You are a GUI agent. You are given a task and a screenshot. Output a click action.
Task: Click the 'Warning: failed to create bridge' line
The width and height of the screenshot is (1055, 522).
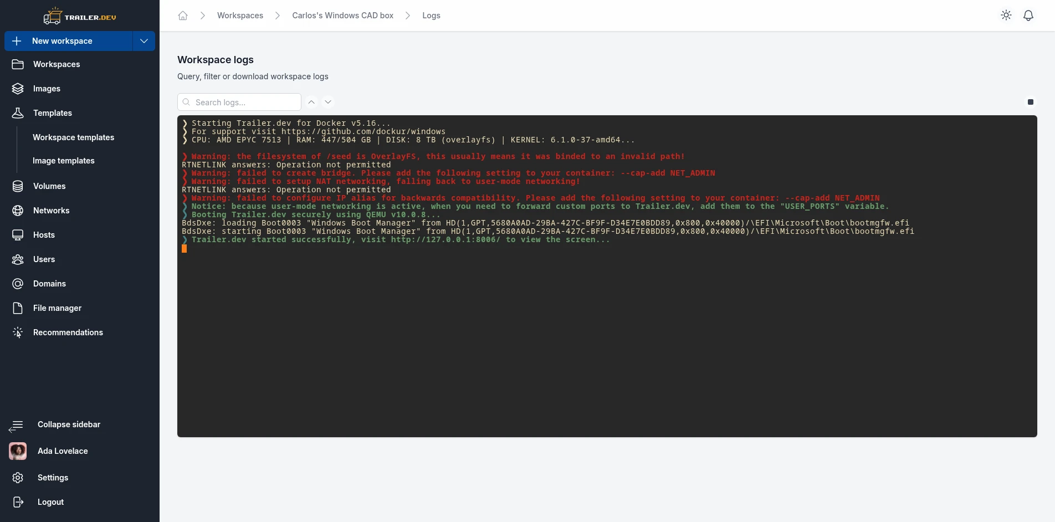(448, 173)
